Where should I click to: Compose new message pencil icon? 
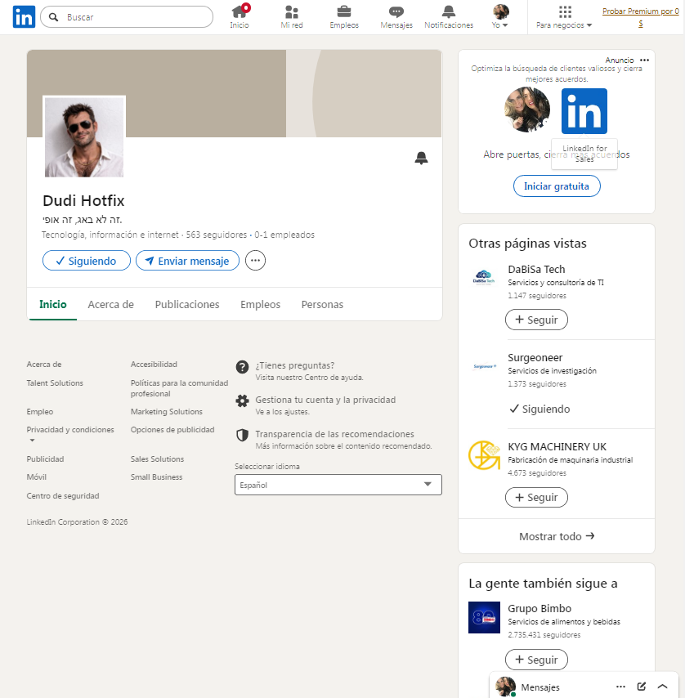tap(642, 687)
